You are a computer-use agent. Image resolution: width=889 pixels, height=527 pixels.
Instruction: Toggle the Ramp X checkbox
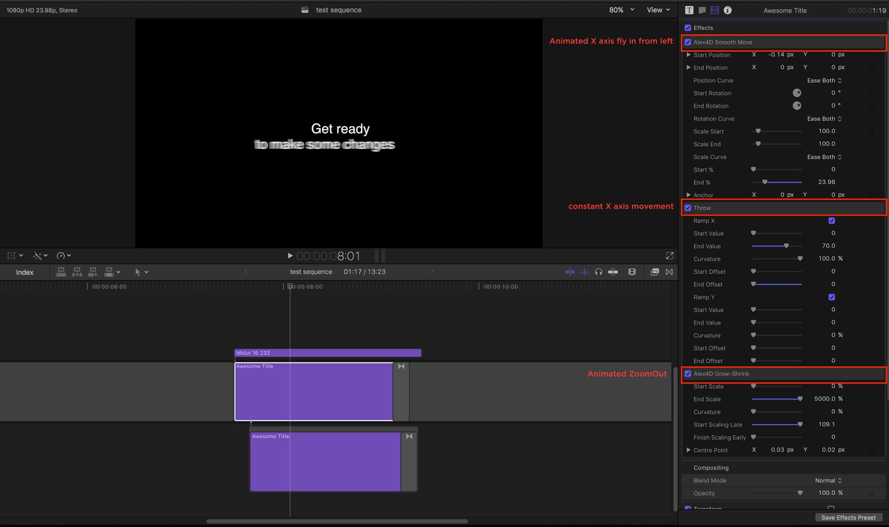(832, 221)
